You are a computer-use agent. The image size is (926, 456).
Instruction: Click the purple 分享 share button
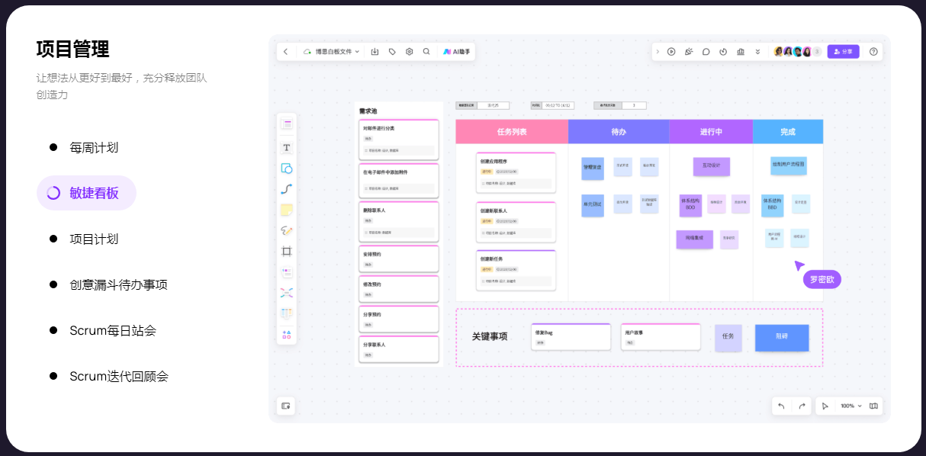(x=843, y=52)
